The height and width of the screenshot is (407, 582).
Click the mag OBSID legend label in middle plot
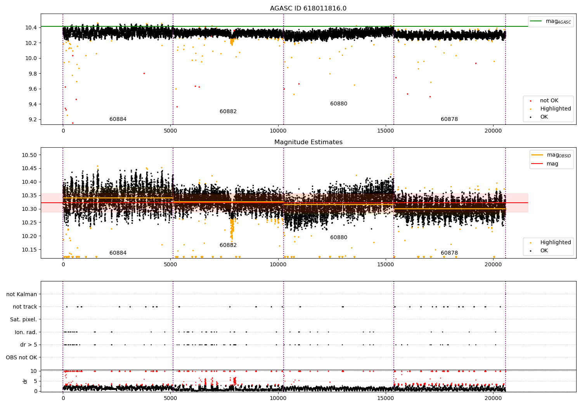[559, 155]
